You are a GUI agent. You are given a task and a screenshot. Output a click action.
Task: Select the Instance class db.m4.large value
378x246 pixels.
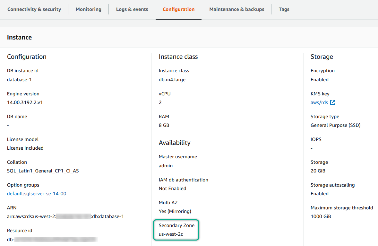[172, 79]
